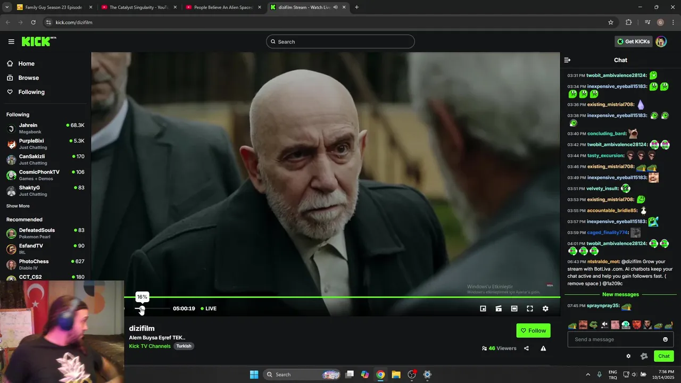Viewport: 681px width, 383px height.
Task: Open EsfandTV recommended channel
Action: [x=45, y=249]
